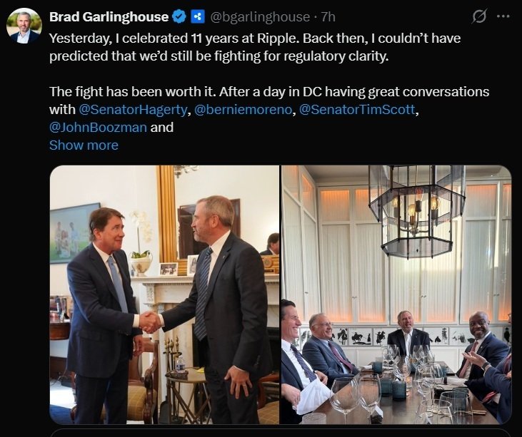522x437 pixels.
Task: Open the dinner table photo on the right
Action: pyautogui.click(x=396, y=294)
